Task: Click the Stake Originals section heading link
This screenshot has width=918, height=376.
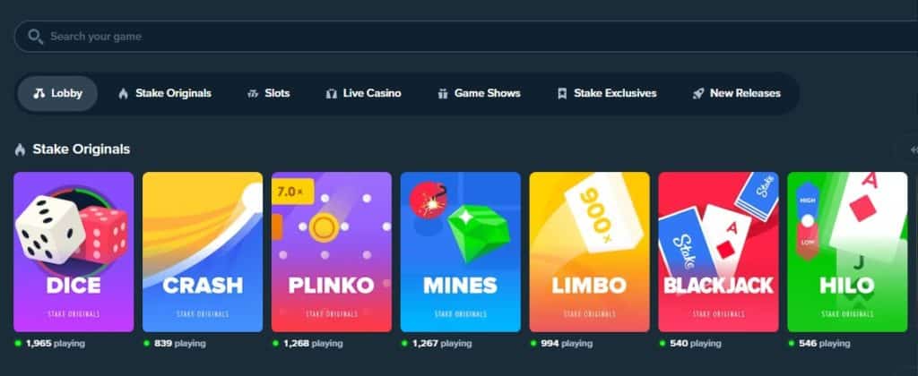Action: [x=82, y=150]
